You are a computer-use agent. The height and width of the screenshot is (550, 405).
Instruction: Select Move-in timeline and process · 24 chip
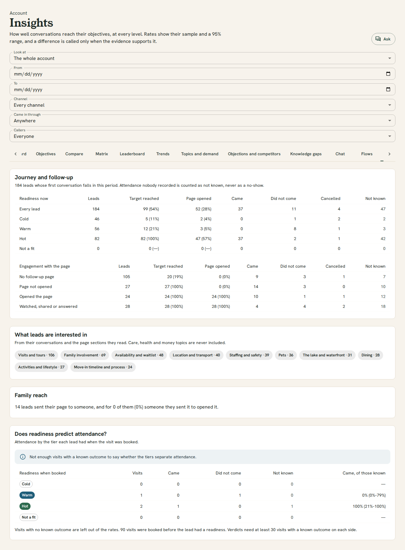[x=103, y=367]
